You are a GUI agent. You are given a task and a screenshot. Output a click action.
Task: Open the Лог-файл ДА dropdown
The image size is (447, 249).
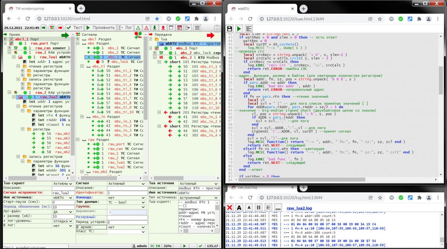63,211
